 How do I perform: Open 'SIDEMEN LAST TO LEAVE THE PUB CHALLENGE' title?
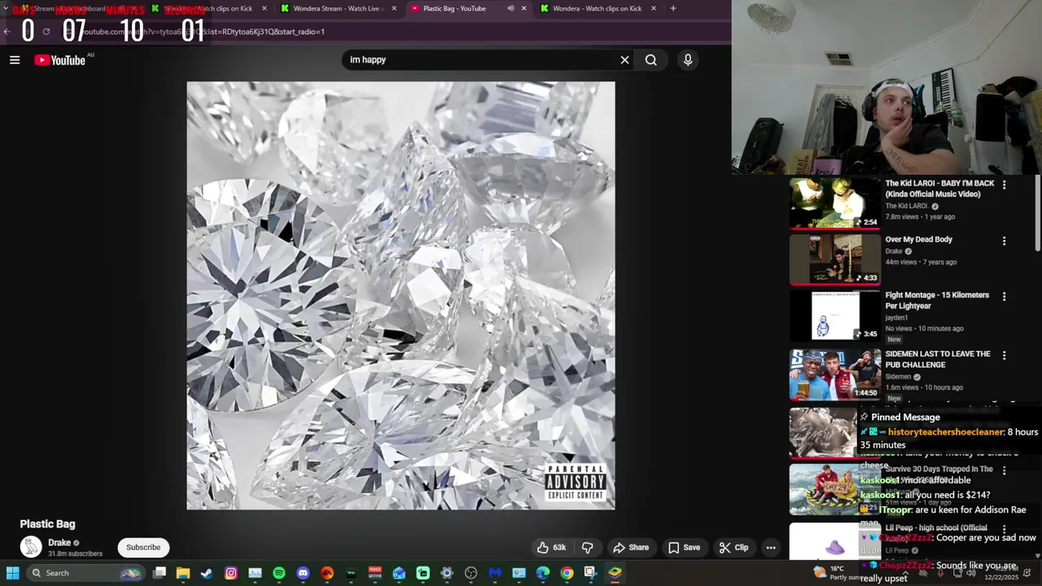point(938,359)
